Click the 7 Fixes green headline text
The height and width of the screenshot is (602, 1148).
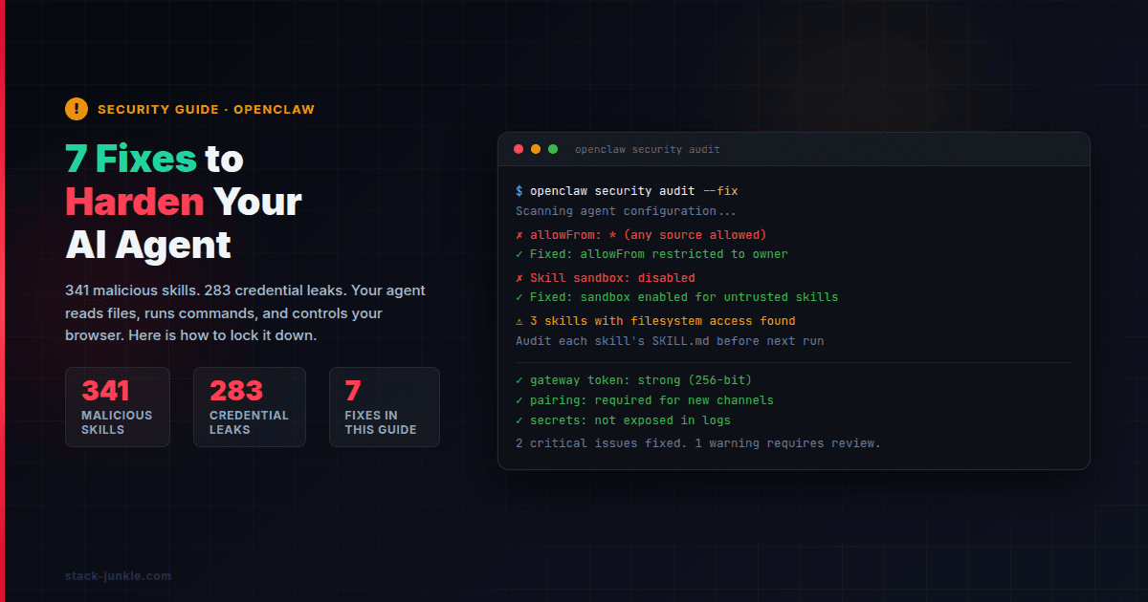click(131, 159)
